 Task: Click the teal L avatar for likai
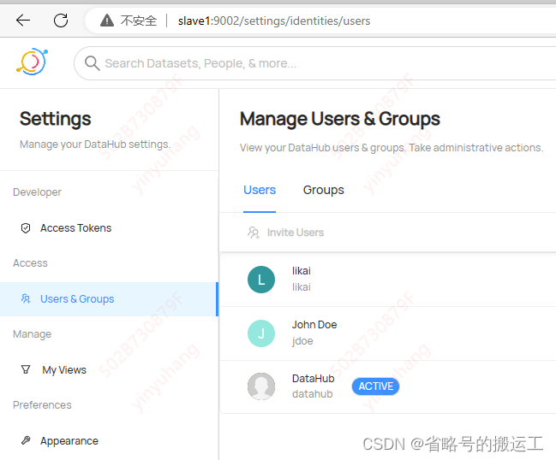coord(261,280)
